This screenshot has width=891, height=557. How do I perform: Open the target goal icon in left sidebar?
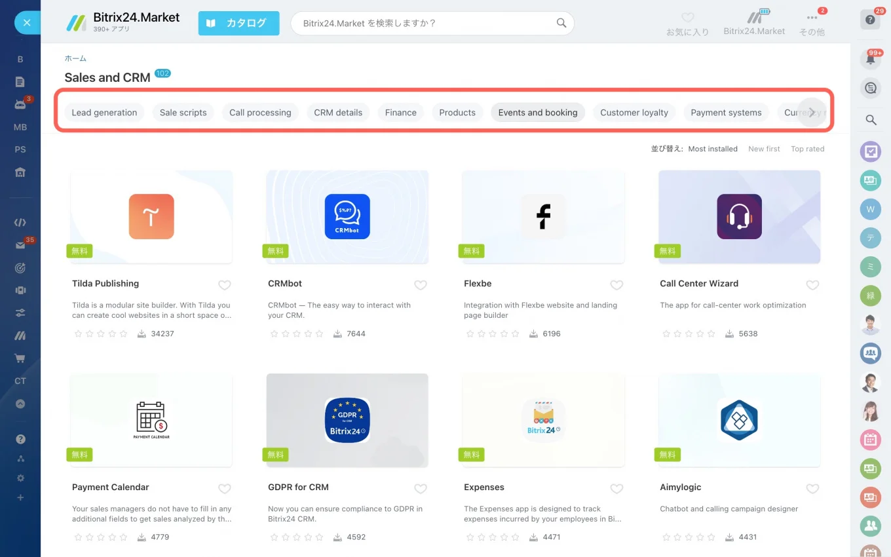(20, 268)
